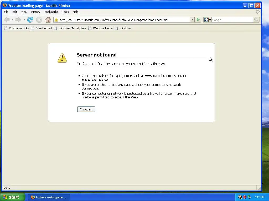
Task: Open the Bookmarks menu
Action: point(51,12)
